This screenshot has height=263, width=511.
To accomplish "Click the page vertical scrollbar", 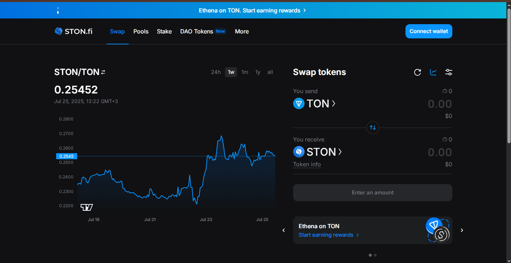I will point(509,75).
